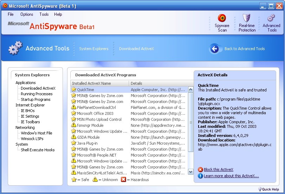Select IE Toolbars tree item
285x194 pixels.
click(x=30, y=122)
